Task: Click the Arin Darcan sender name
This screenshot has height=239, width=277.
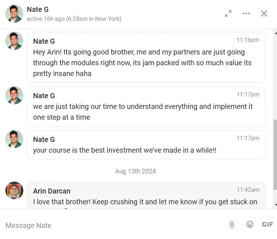Action: pos(52,191)
